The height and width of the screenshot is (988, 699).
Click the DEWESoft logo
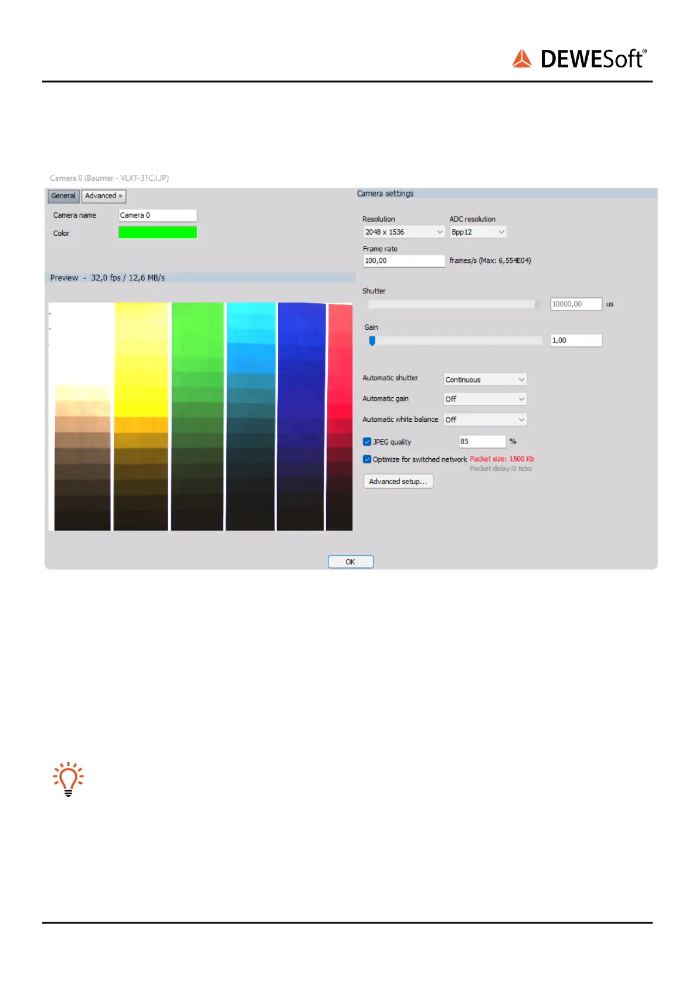(579, 59)
